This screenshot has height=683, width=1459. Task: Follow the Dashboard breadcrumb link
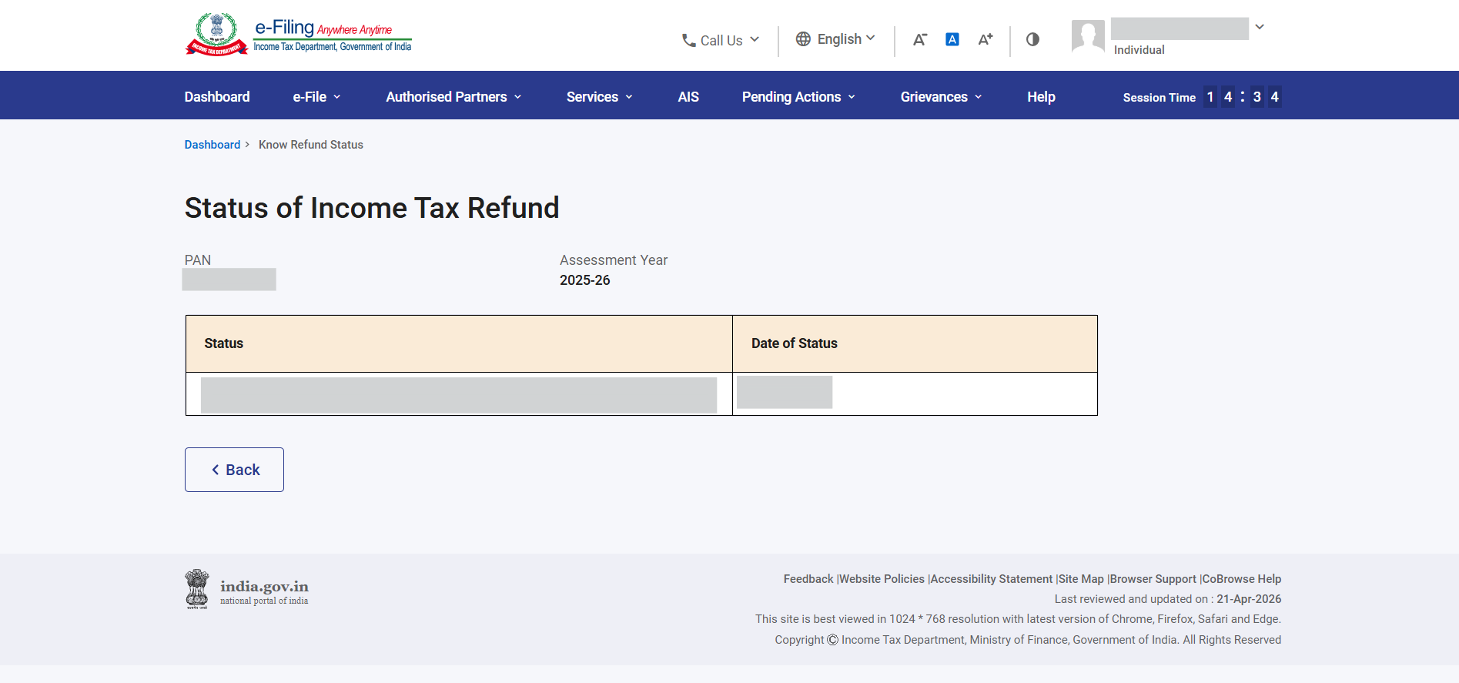click(212, 145)
